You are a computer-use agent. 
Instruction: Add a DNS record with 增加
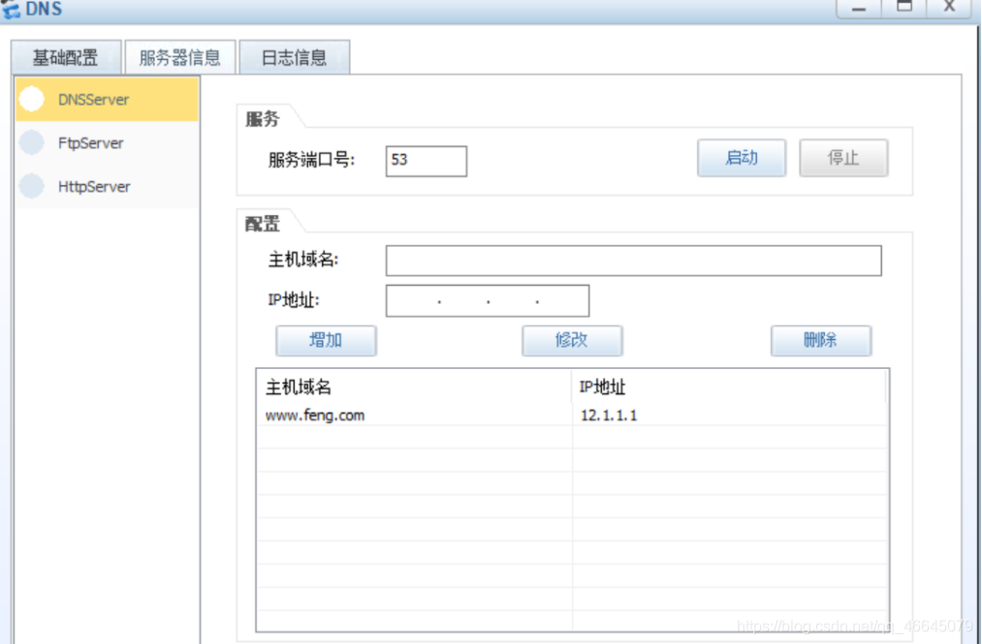326,341
